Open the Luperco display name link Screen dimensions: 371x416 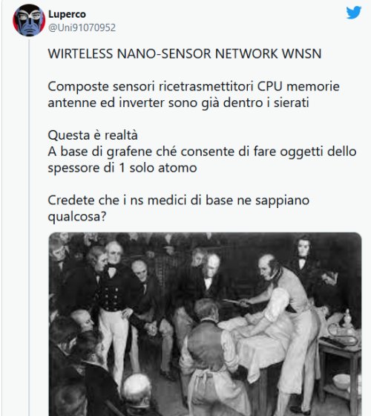click(67, 14)
